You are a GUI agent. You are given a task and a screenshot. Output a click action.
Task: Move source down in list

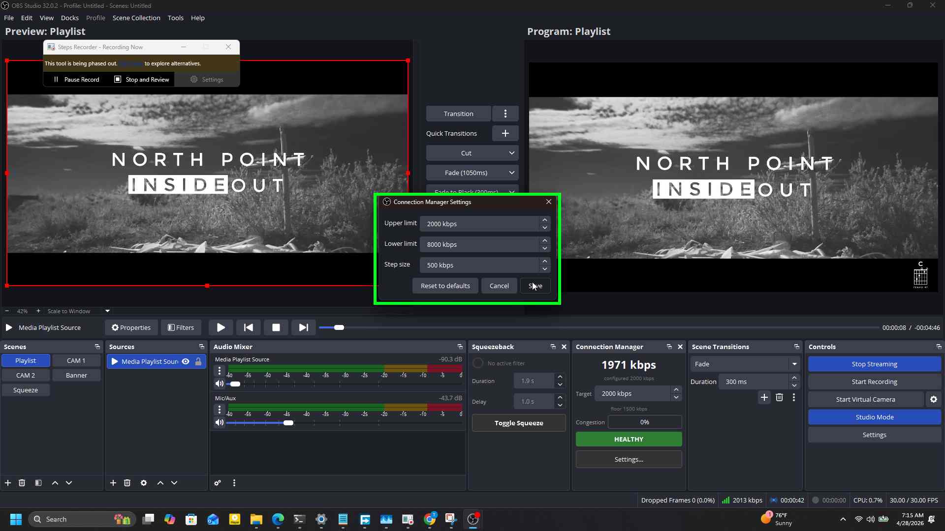[x=174, y=483]
